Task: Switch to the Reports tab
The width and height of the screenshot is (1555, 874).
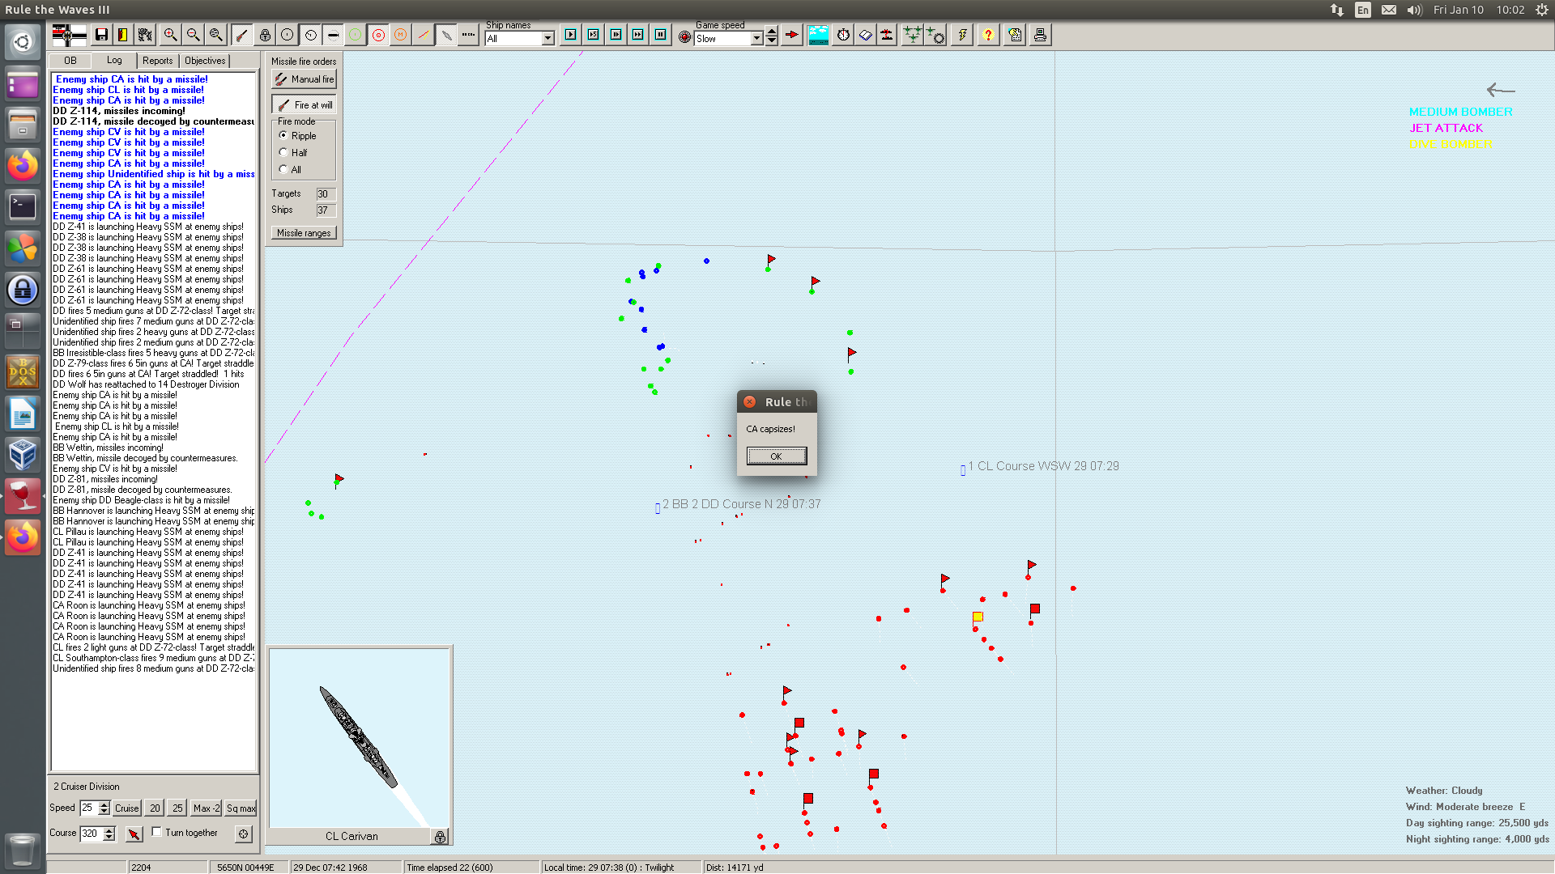Action: [157, 61]
